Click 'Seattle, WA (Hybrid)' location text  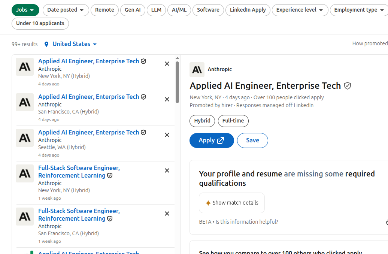coord(62,147)
